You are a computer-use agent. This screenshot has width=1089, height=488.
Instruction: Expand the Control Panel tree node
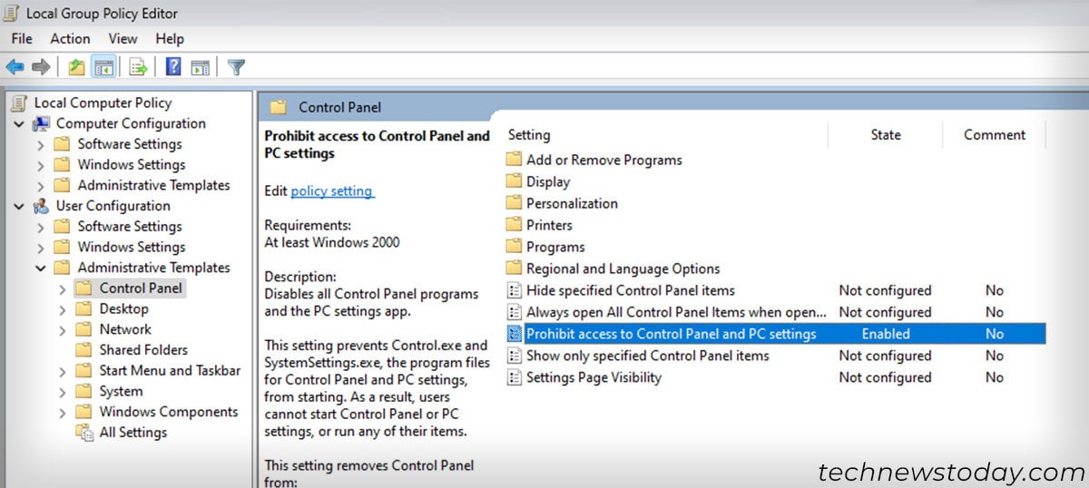(x=62, y=288)
